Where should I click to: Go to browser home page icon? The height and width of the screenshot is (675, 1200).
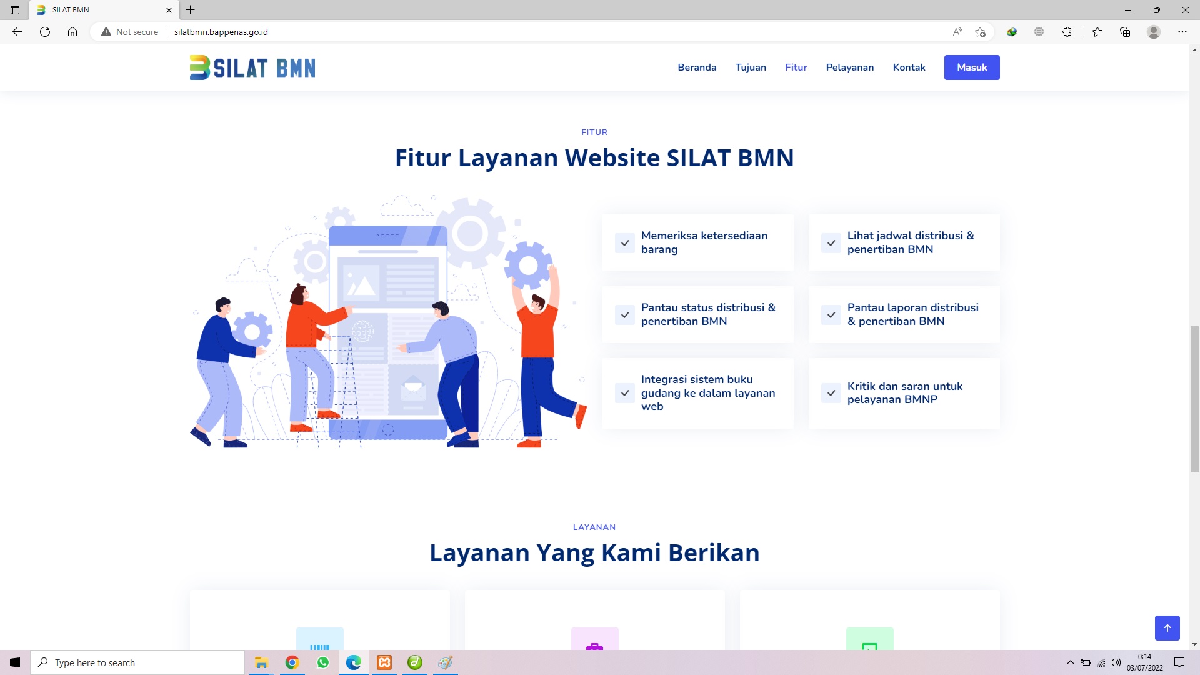(72, 32)
